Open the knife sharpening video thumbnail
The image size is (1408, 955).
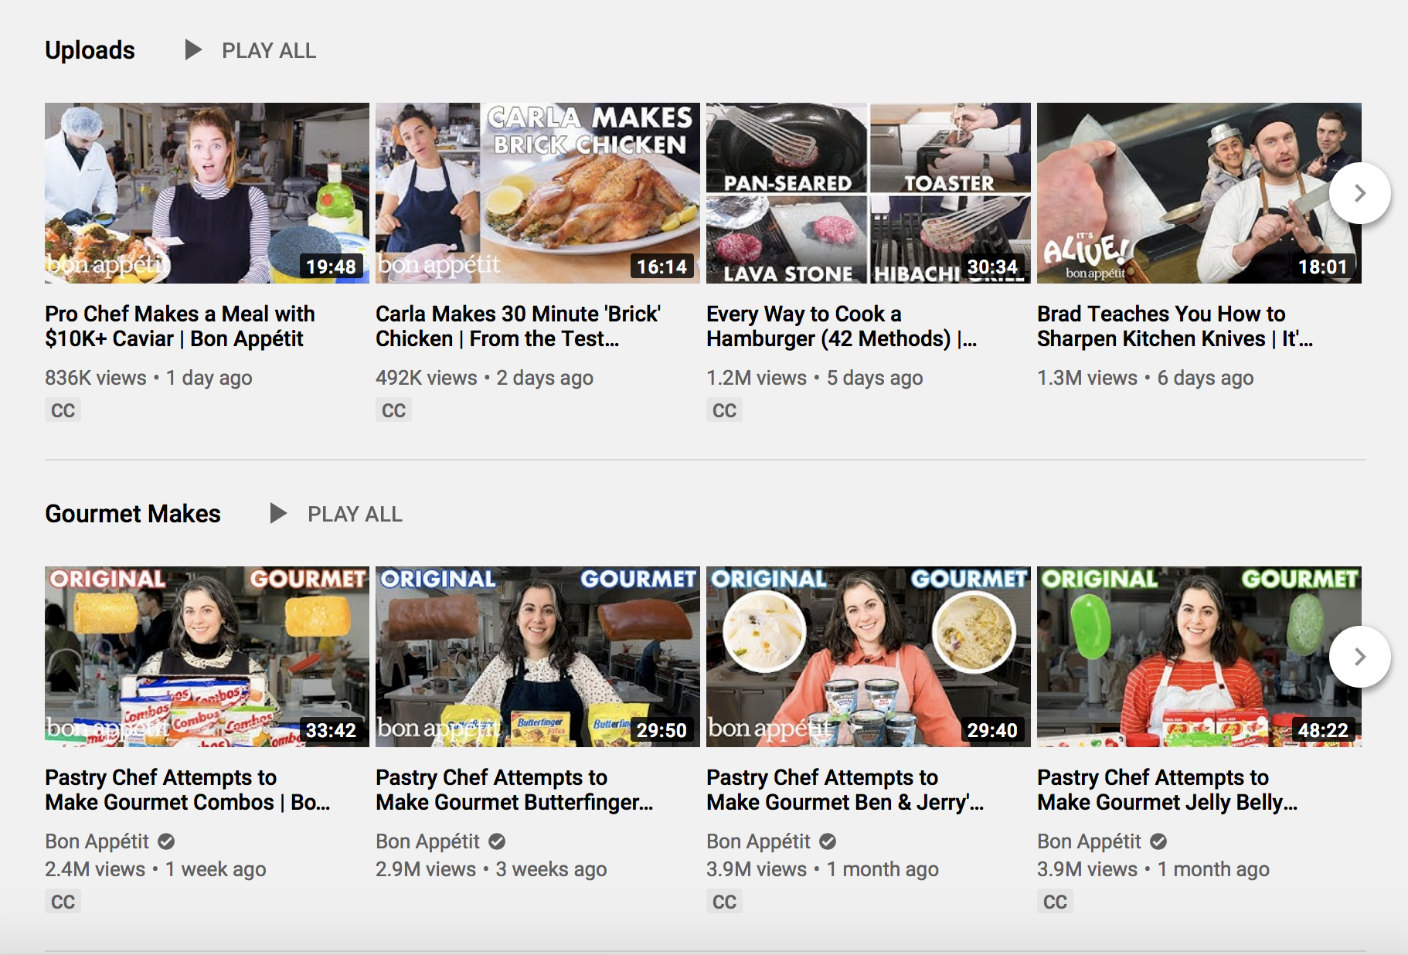[1199, 193]
